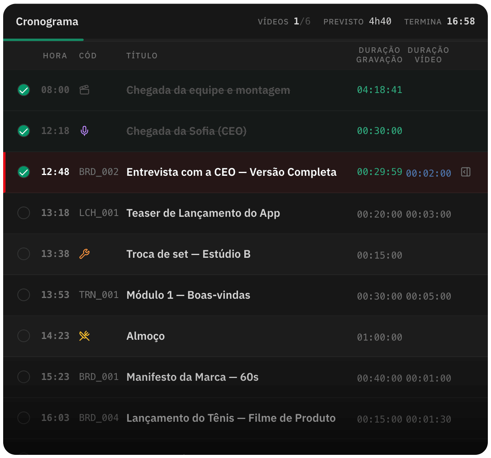Click the video duration 00:01:30

pyautogui.click(x=429, y=419)
